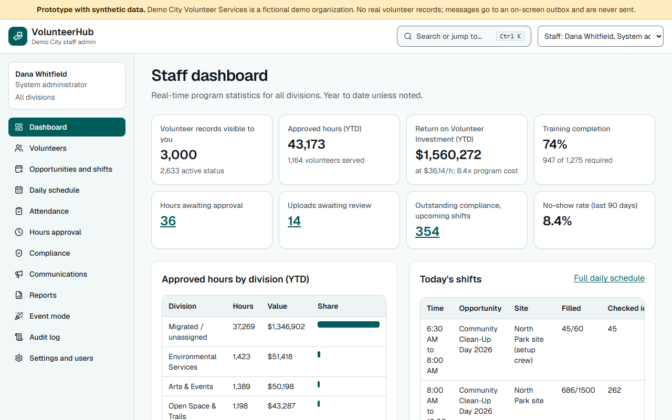Click the Ctrl K shortcut badge
Viewport: 672px width, 420px height.
[510, 36]
